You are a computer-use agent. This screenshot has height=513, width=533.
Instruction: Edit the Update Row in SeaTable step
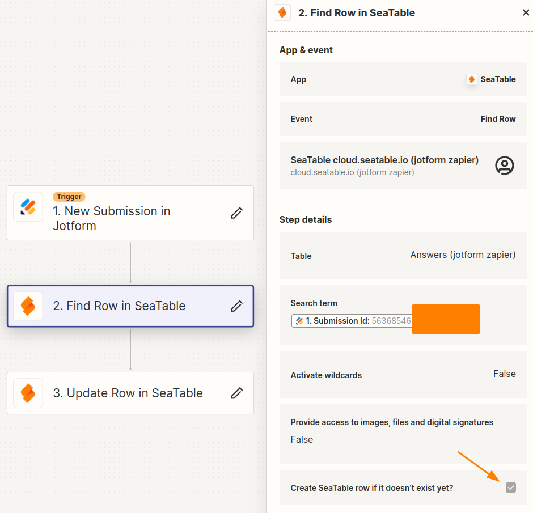click(x=237, y=393)
